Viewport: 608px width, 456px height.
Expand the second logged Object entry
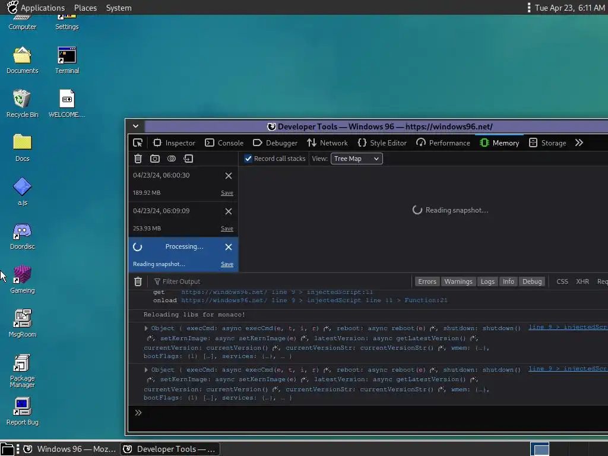point(146,369)
